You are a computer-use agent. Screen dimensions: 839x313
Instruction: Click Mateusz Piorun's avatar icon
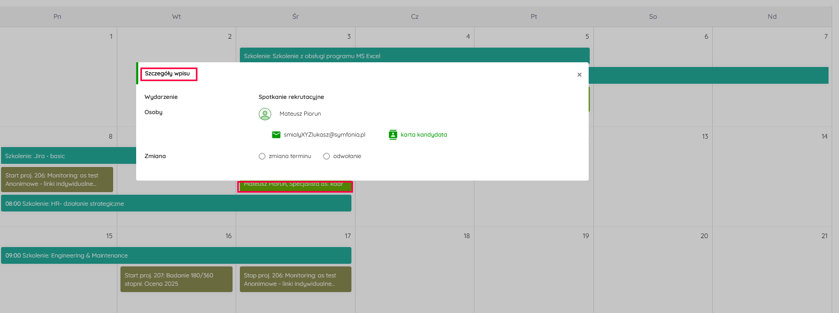point(265,114)
